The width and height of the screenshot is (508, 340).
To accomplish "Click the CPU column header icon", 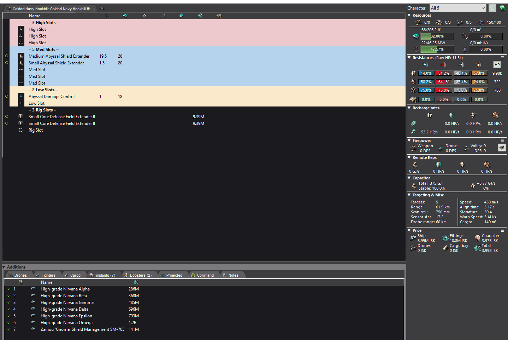I will pyautogui.click(x=125, y=16).
